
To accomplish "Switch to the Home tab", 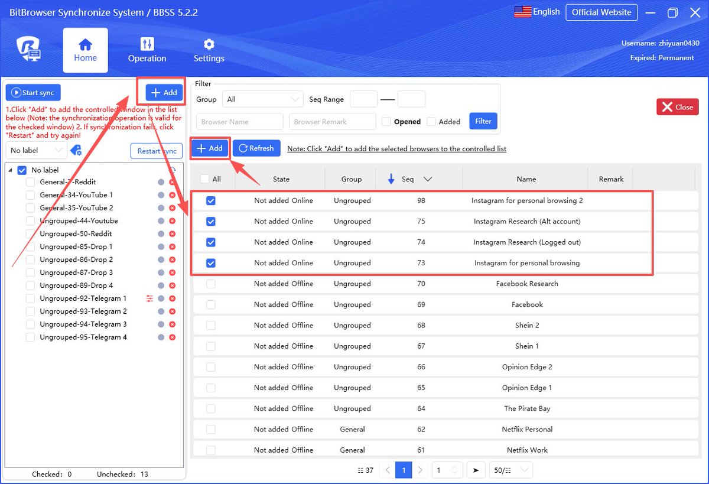I will coord(86,50).
